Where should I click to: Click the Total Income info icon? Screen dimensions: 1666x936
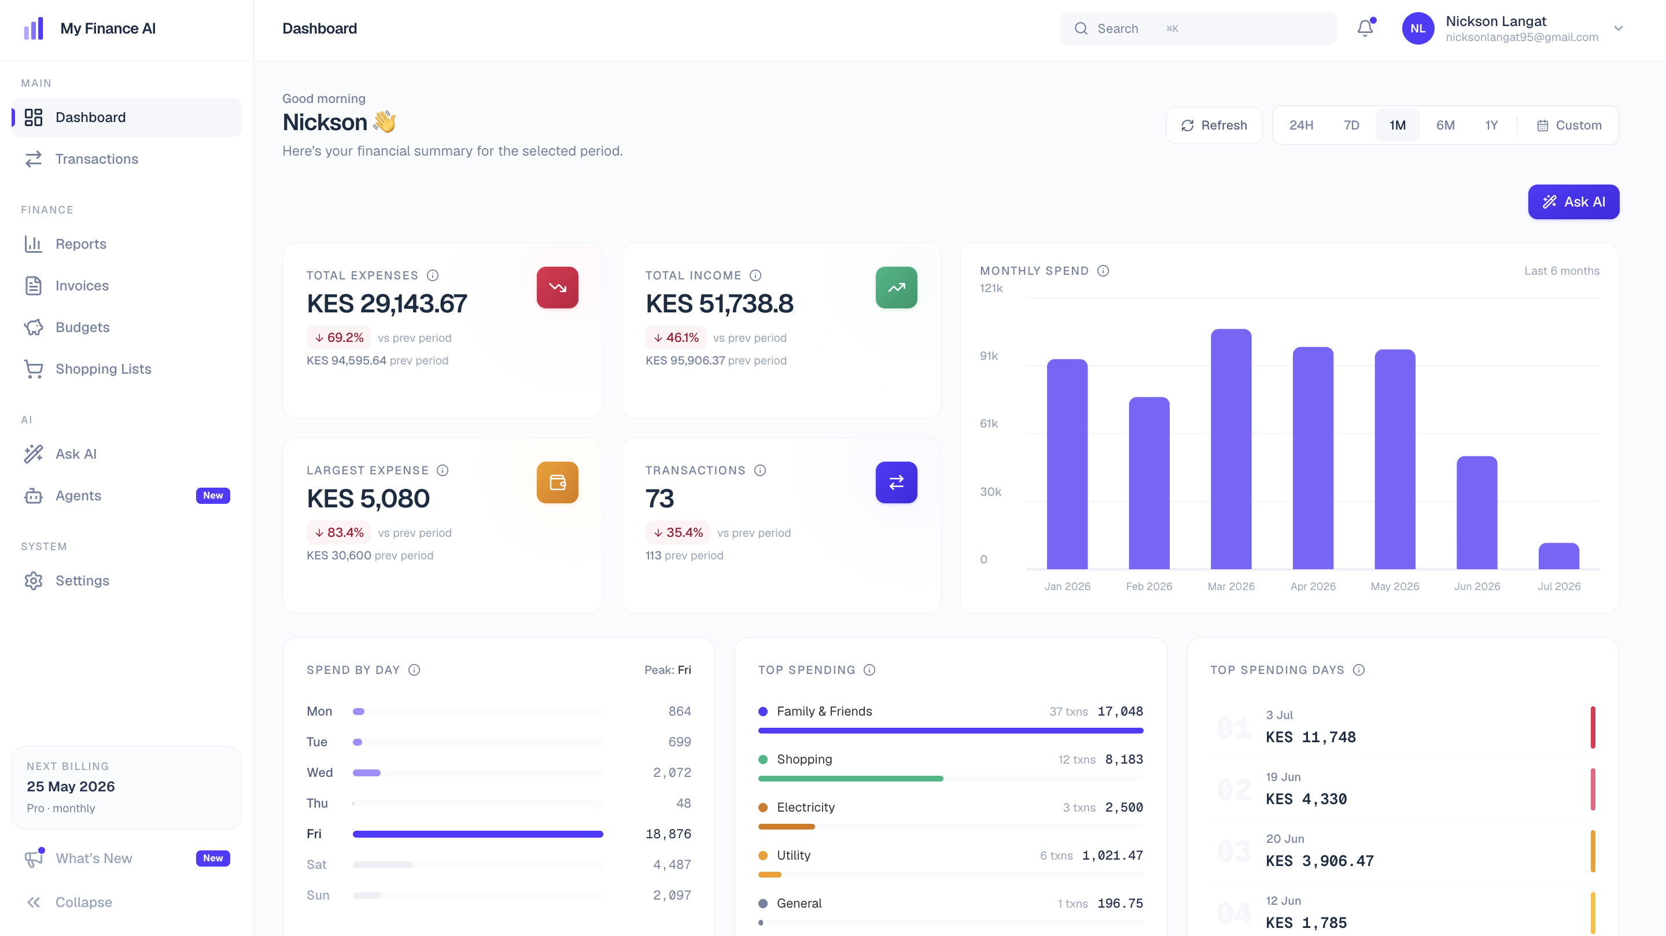coord(755,275)
